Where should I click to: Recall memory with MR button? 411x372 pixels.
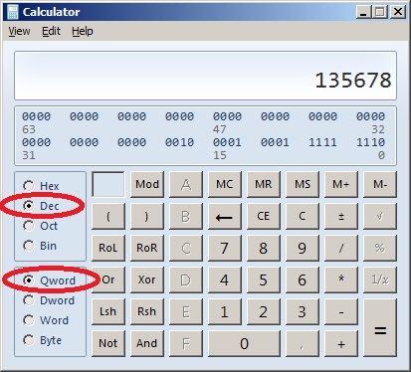click(264, 184)
